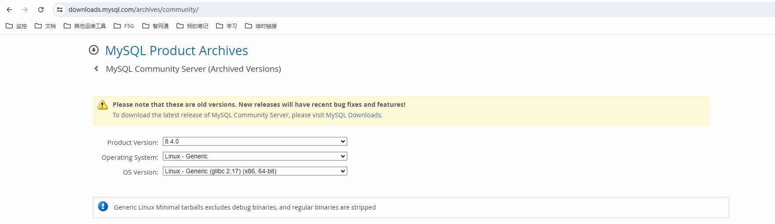Click the browser back arrow
This screenshot has height=224, width=775.
point(9,10)
